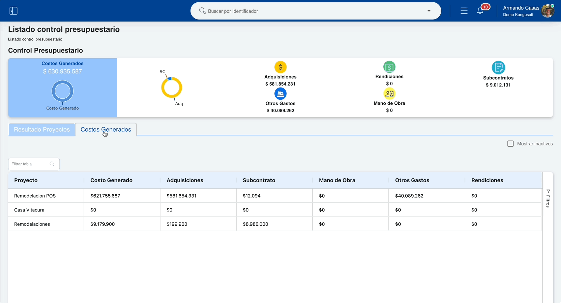Sort by Costo Generado column header
This screenshot has width=561, height=303.
click(111, 180)
